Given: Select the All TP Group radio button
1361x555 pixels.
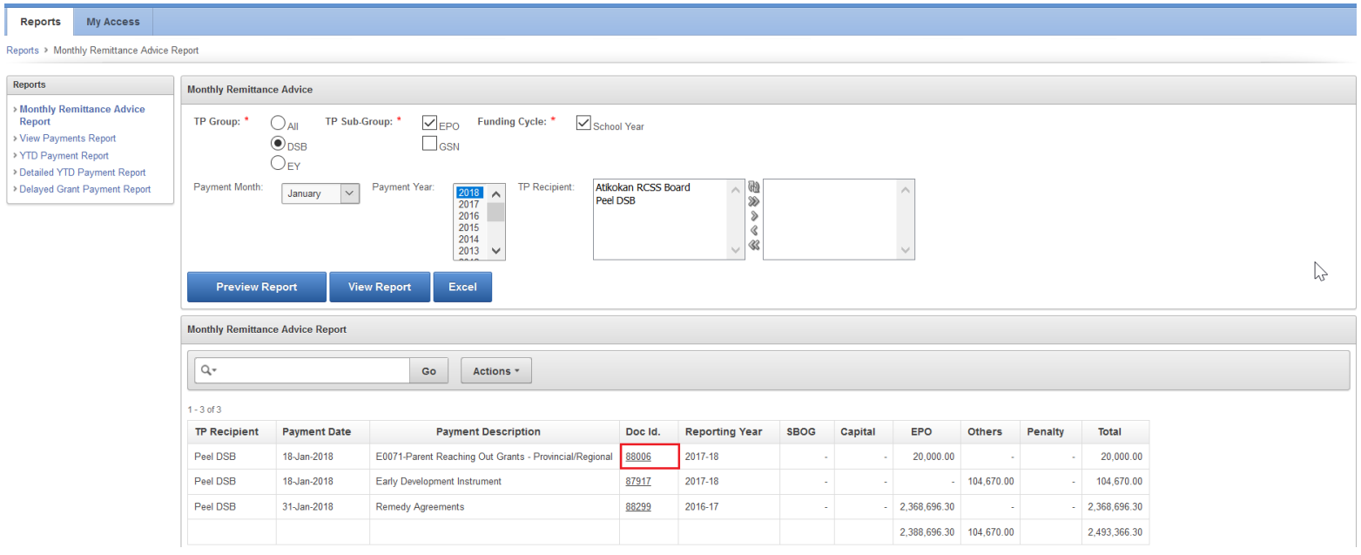Looking at the screenshot, I should point(280,125).
